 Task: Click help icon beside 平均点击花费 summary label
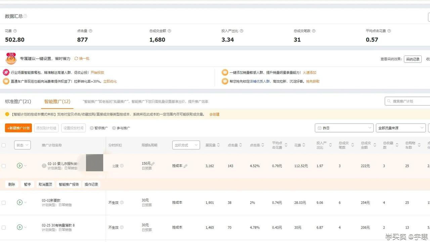[389, 31]
